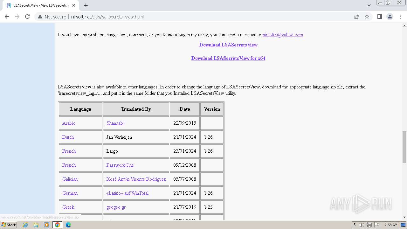This screenshot has height=229, width=407.
Task: Open Chrome three-dot menu
Action: pos(400,17)
